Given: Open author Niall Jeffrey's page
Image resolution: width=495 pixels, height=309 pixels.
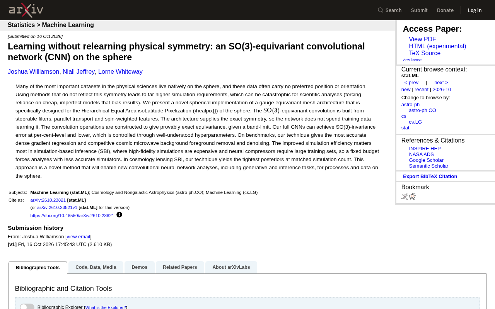Looking at the screenshot, I should 79,72.
